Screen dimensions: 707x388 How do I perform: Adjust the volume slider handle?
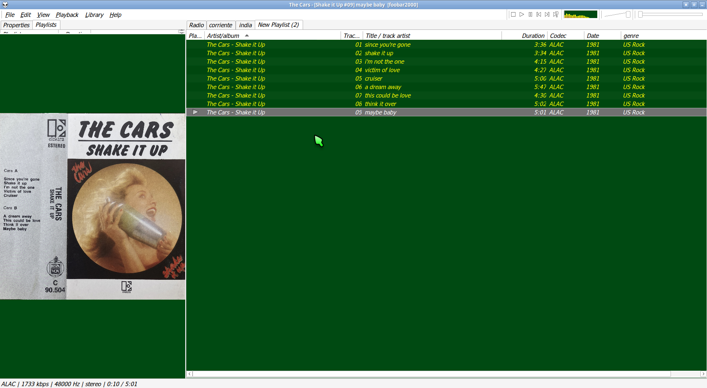click(x=628, y=14)
